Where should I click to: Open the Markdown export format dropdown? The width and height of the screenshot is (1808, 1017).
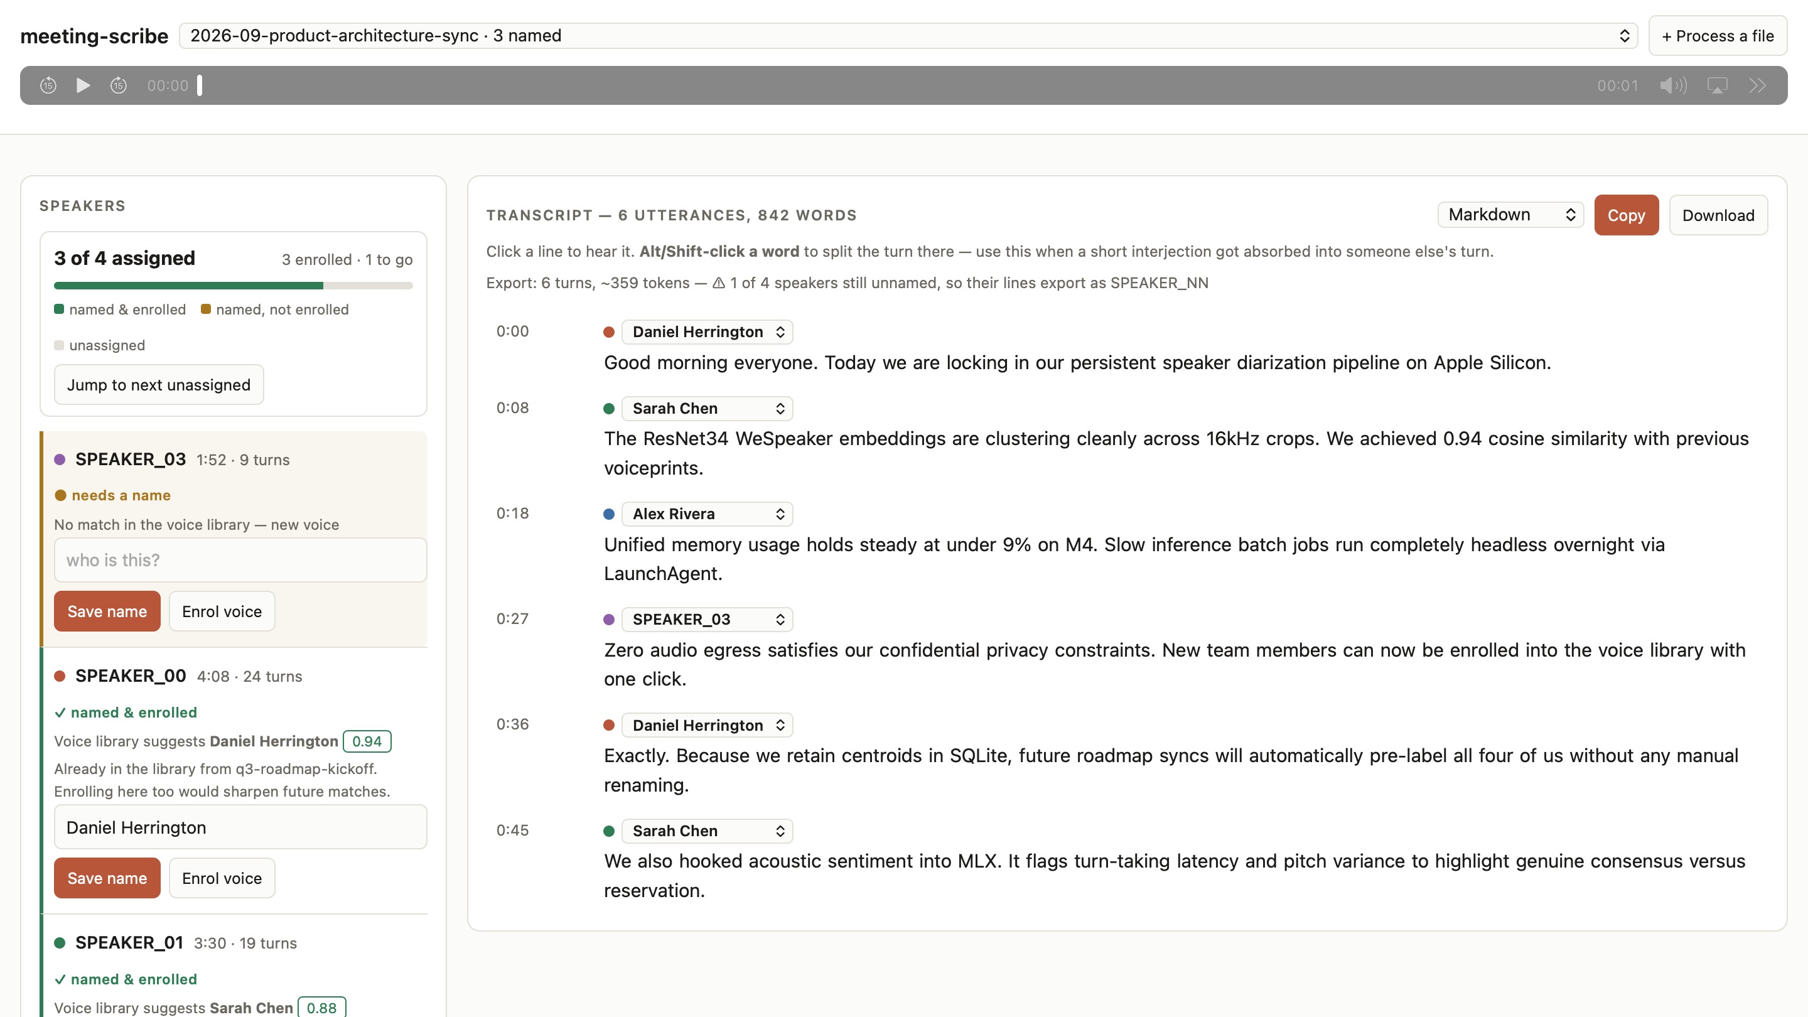pyautogui.click(x=1510, y=215)
